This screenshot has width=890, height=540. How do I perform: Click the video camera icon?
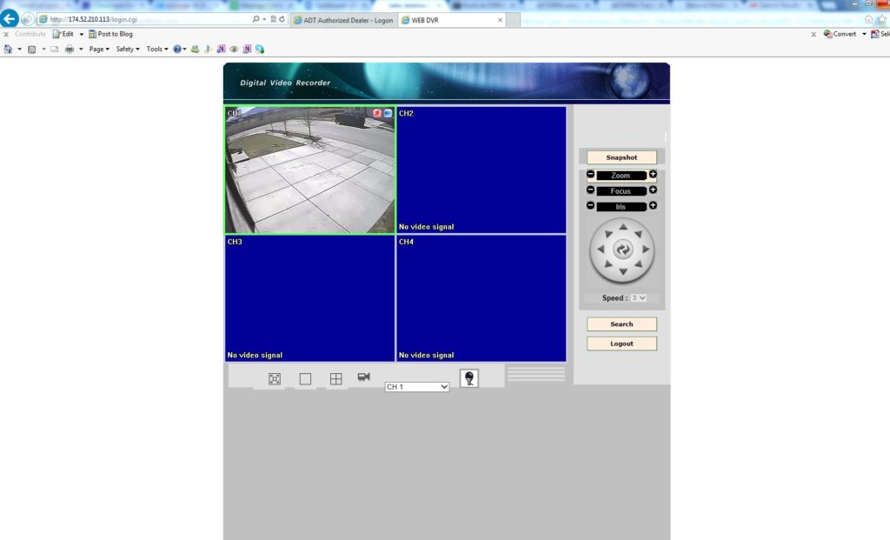pyautogui.click(x=363, y=377)
